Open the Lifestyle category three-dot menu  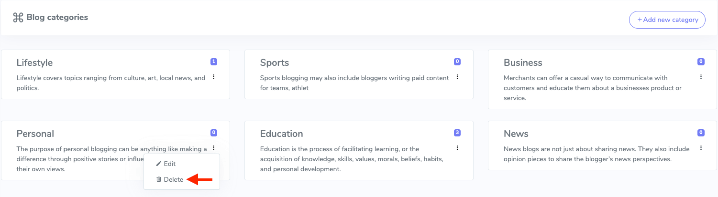coord(214,77)
